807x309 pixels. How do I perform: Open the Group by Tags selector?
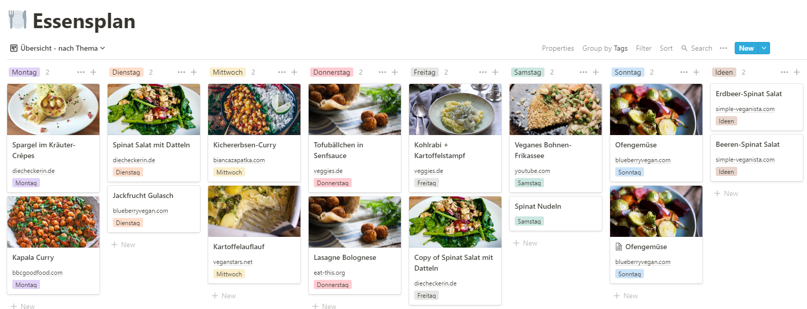pos(605,48)
